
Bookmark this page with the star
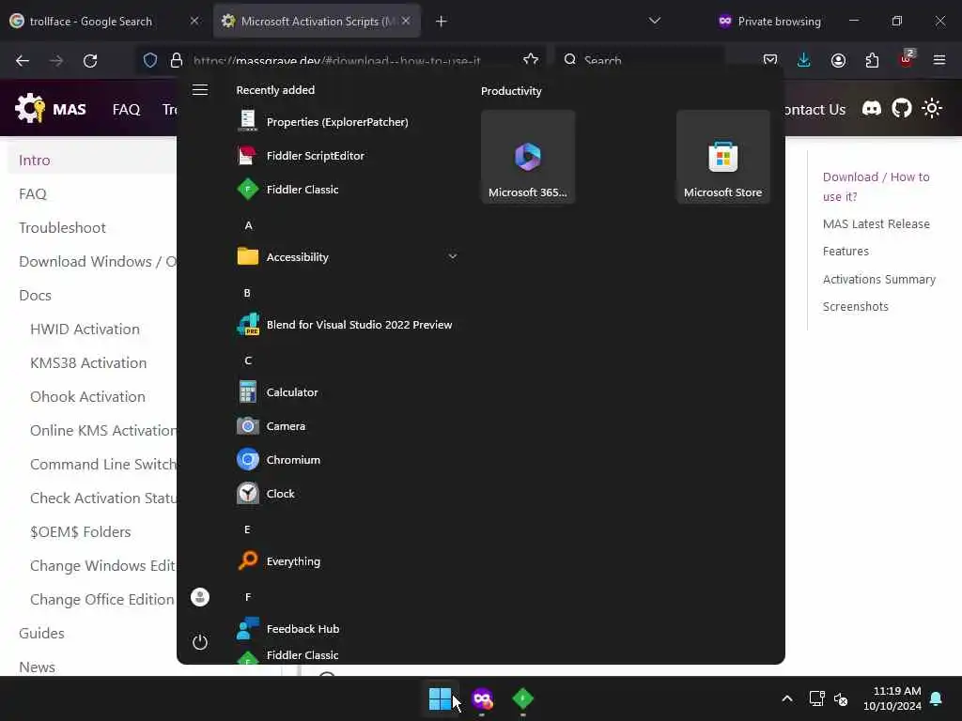(x=531, y=60)
